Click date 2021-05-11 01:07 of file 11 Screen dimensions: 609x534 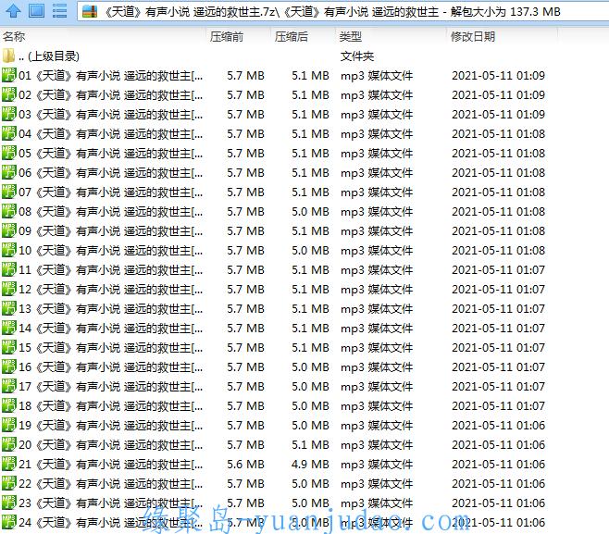click(x=498, y=270)
